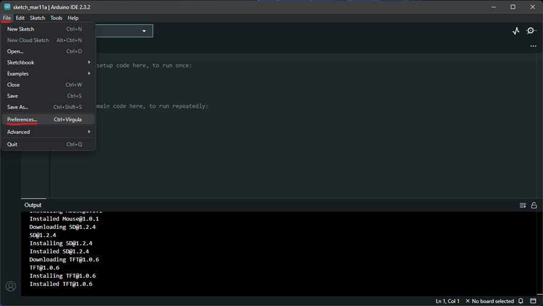Toggle the Output scroll lock icon

click(x=534, y=206)
